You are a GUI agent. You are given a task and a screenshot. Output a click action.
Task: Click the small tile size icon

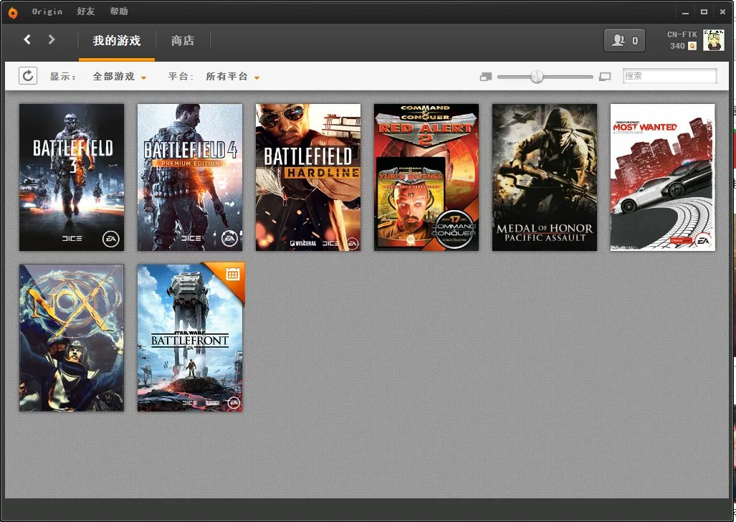click(486, 77)
